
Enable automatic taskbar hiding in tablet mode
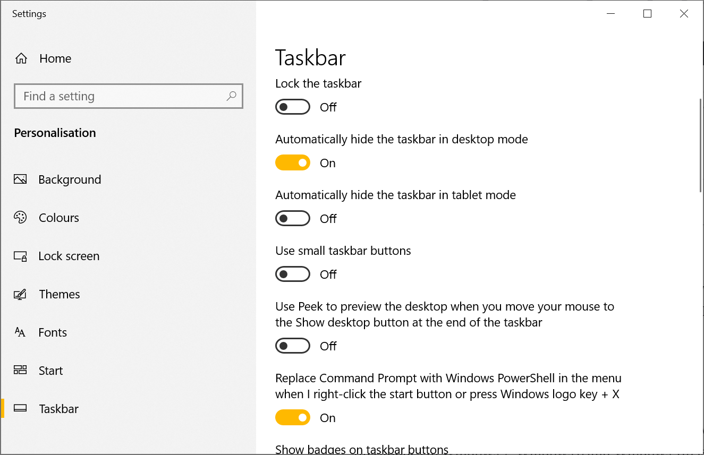coord(292,218)
